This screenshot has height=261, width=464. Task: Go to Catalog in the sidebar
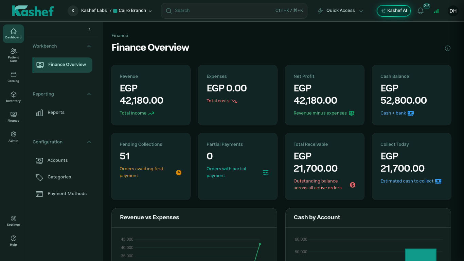[x=13, y=77]
